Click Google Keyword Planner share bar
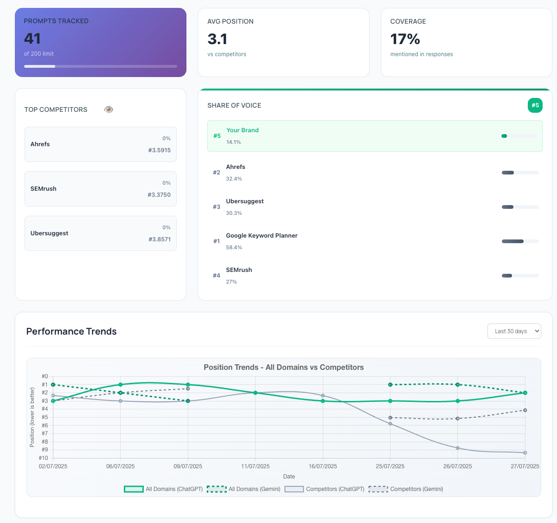The width and height of the screenshot is (557, 523). click(x=520, y=241)
